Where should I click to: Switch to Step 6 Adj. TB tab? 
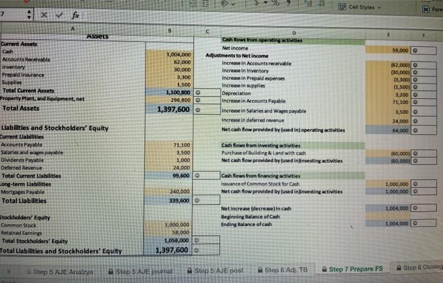[x=282, y=270]
